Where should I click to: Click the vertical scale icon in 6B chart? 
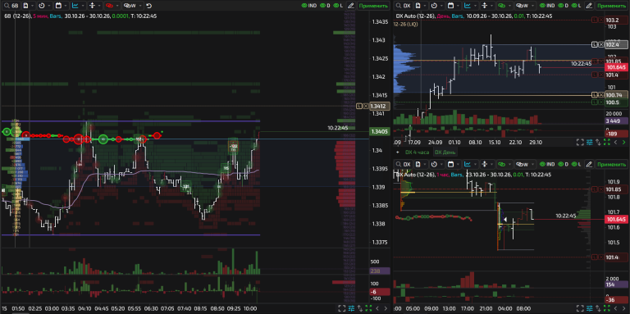click(92, 6)
